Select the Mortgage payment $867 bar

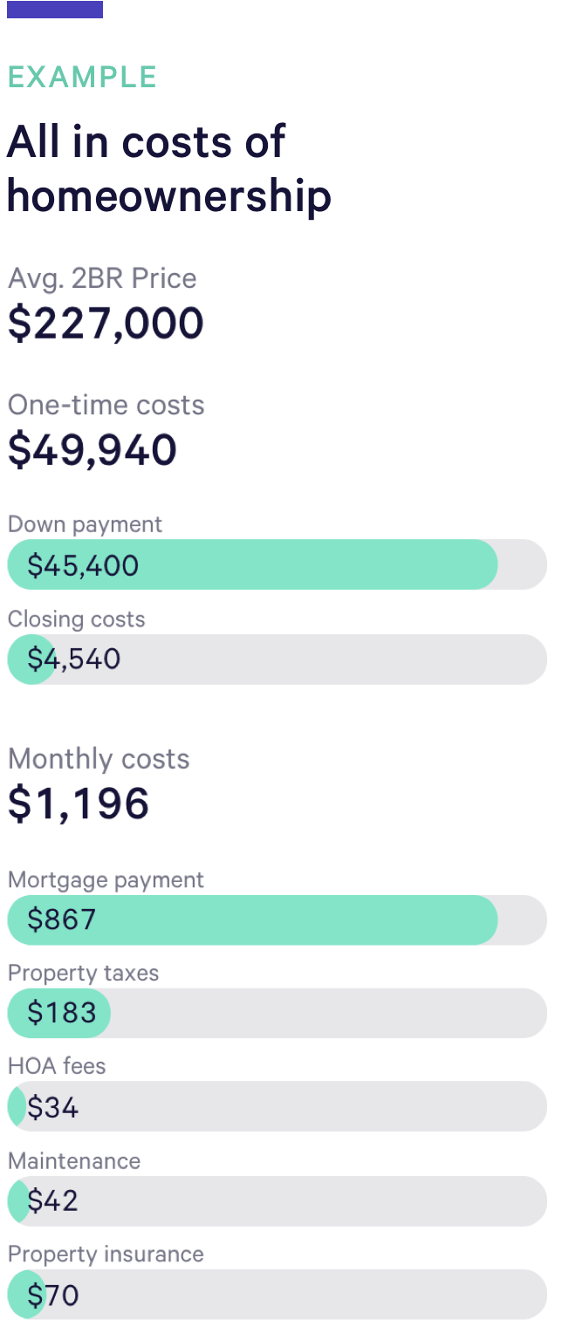[x=277, y=920]
